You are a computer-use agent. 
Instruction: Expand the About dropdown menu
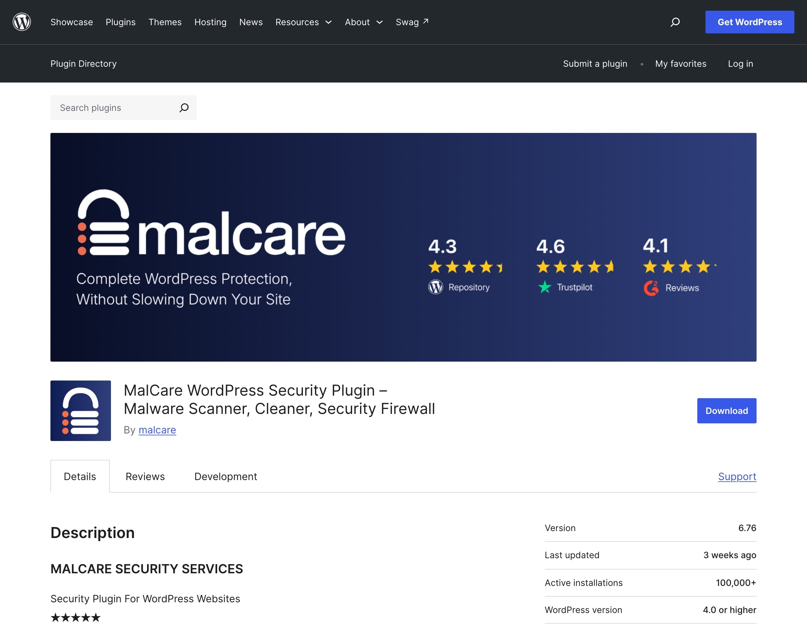point(363,22)
